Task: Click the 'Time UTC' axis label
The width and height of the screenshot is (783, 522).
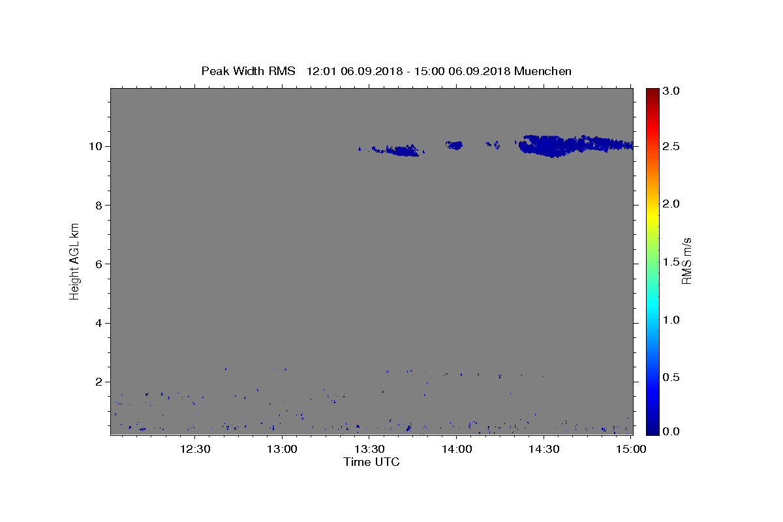Action: [371, 462]
